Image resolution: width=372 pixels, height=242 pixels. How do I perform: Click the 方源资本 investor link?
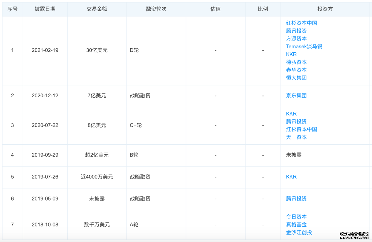click(x=296, y=39)
